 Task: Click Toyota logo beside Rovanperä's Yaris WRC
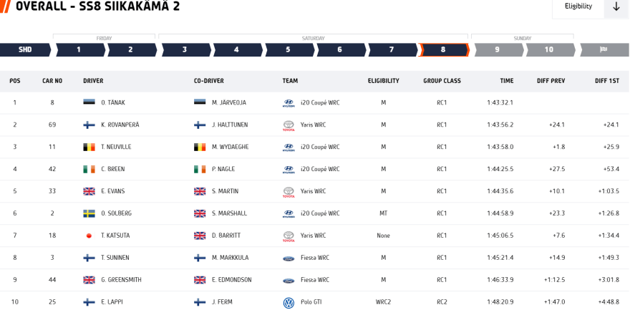coord(289,125)
